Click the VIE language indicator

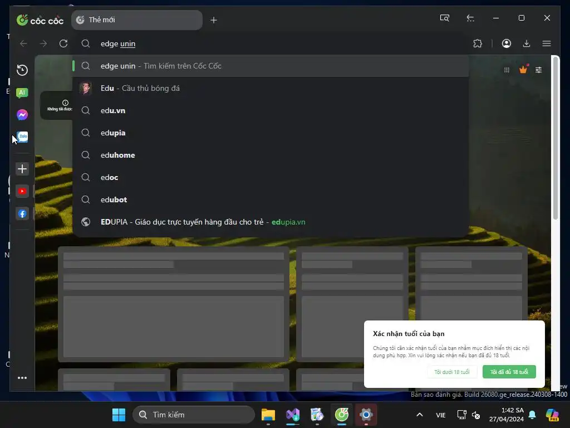[441, 415]
